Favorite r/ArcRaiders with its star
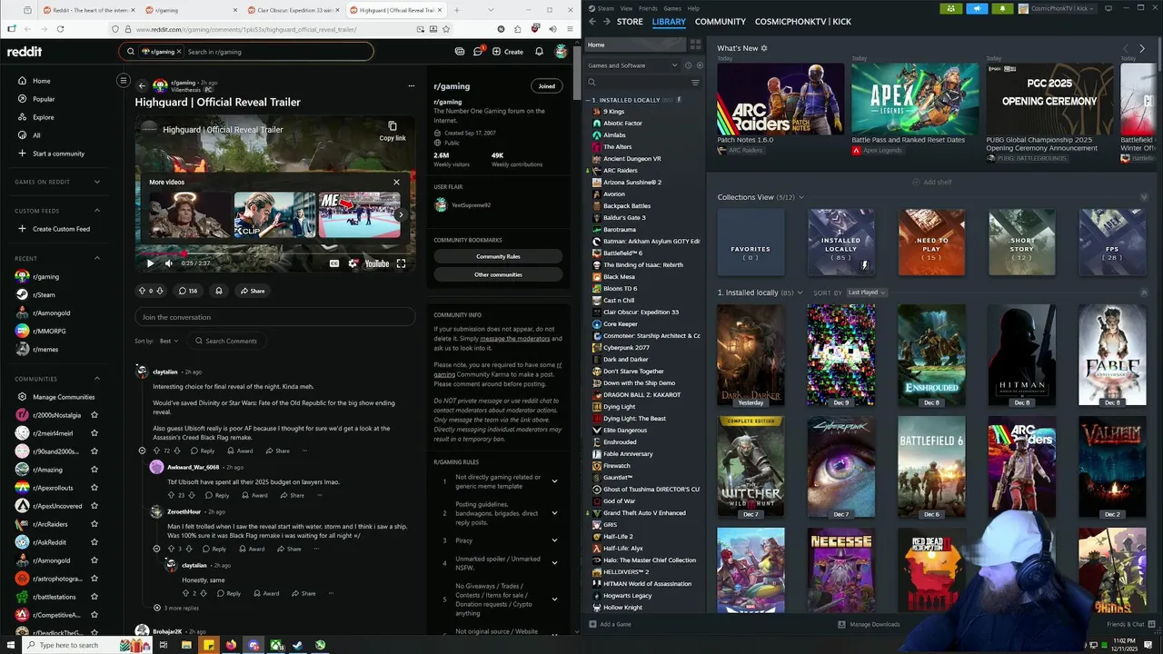1163x654 pixels. click(94, 524)
